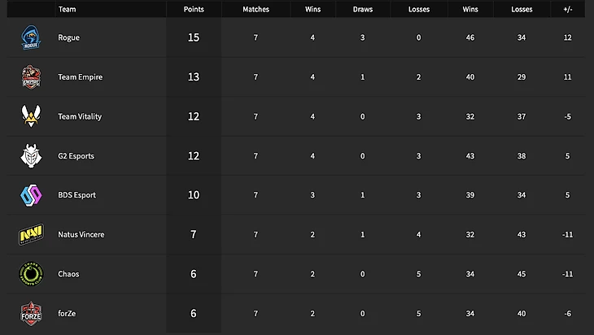Click the BDS Esport logo

(x=31, y=195)
